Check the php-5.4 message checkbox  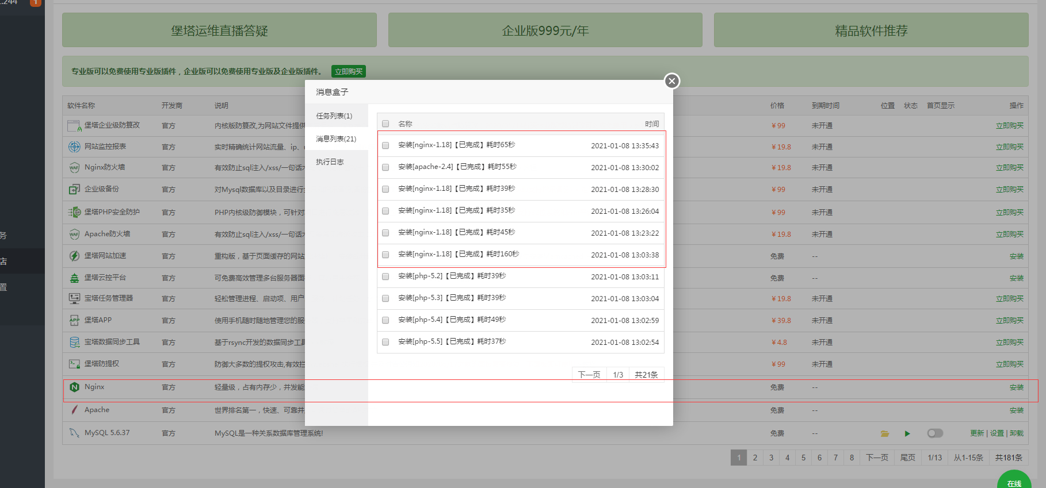(x=385, y=320)
